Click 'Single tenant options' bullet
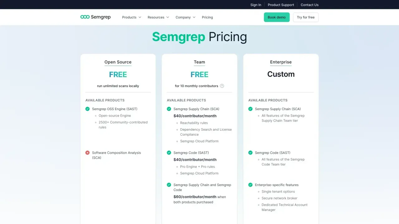Viewport: 399px width, 224px height. pos(278,192)
